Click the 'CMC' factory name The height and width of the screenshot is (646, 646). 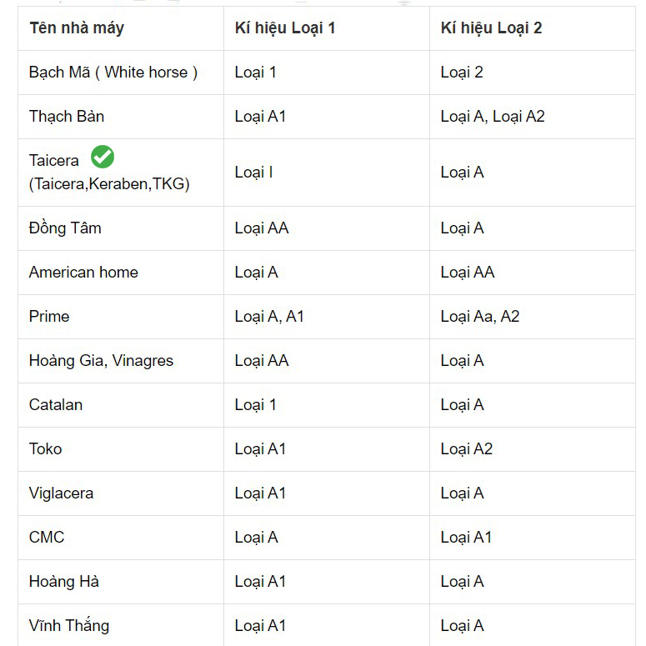coord(47,538)
